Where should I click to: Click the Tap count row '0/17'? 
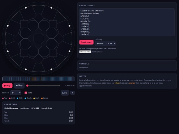coord(38,112)
